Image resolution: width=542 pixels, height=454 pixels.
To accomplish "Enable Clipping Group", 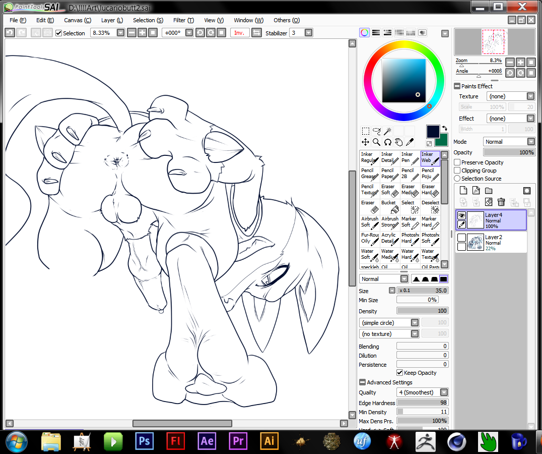I will click(x=457, y=171).
